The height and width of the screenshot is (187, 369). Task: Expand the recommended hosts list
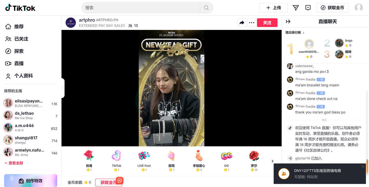(14, 163)
